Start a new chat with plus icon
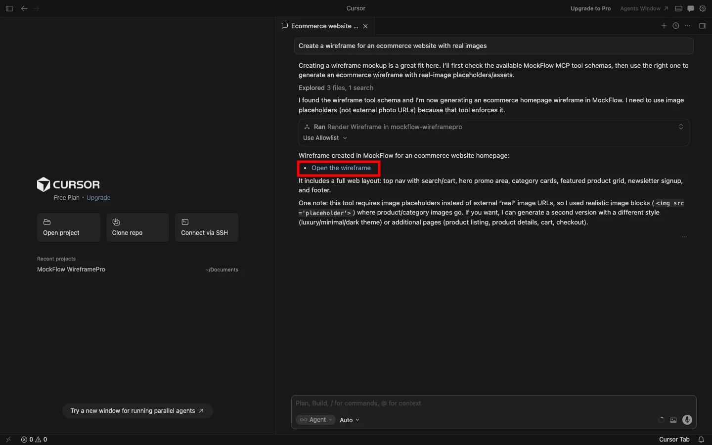712x445 pixels. (x=664, y=26)
